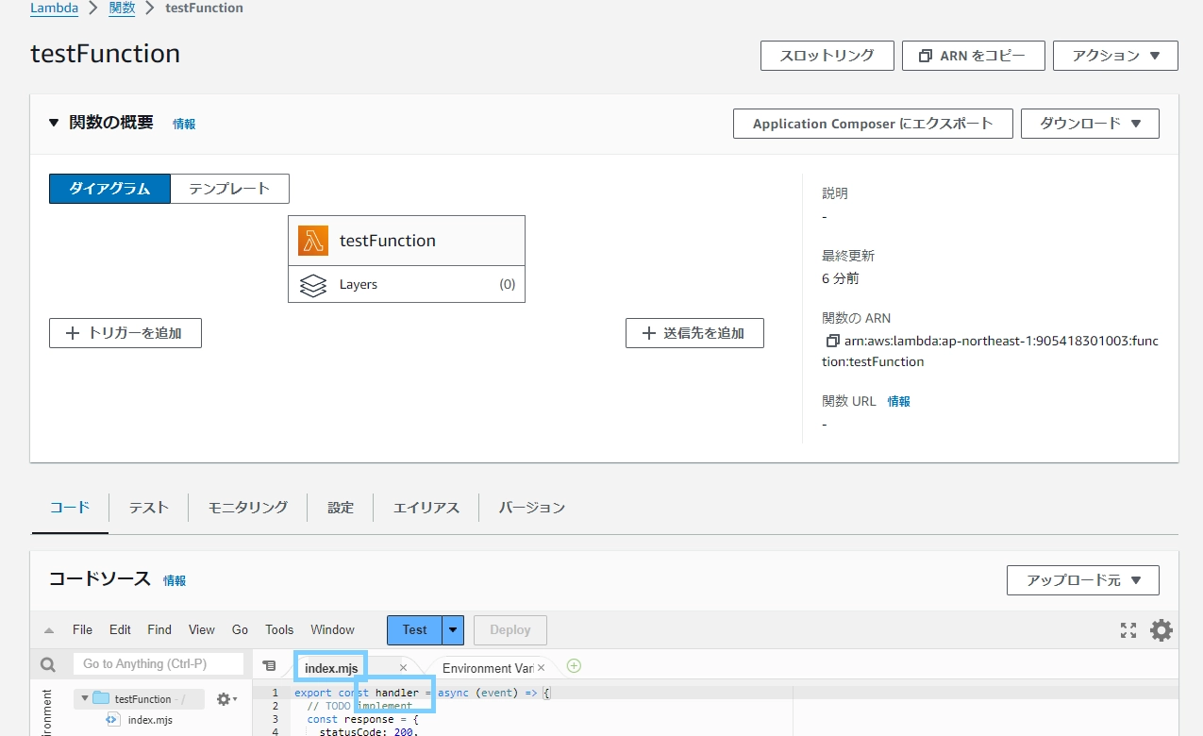Add new tab with green plus icon
1203x736 pixels.
point(574,666)
